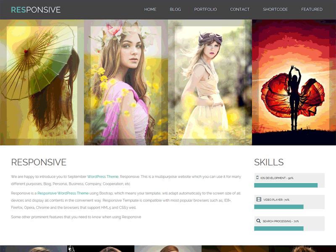Click the smartphone icon beside IOS DEVELOPMENT

[x=257, y=178]
